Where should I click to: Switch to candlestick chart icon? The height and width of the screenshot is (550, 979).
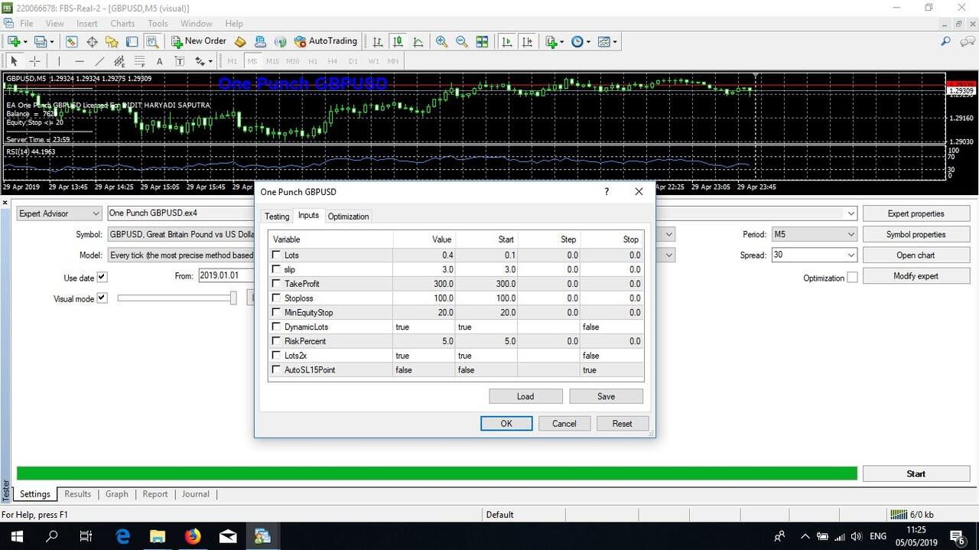pyautogui.click(x=398, y=41)
